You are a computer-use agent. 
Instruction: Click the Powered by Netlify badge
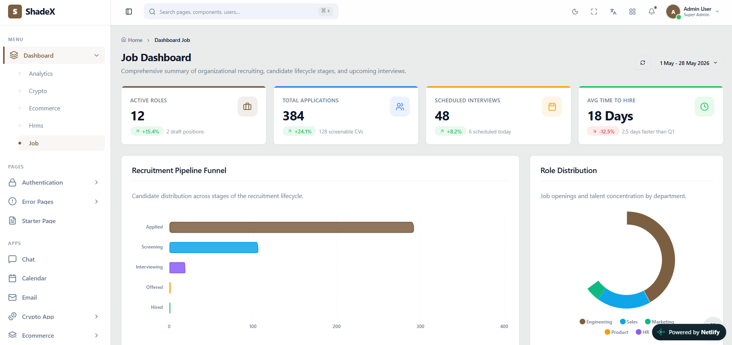coord(689,332)
